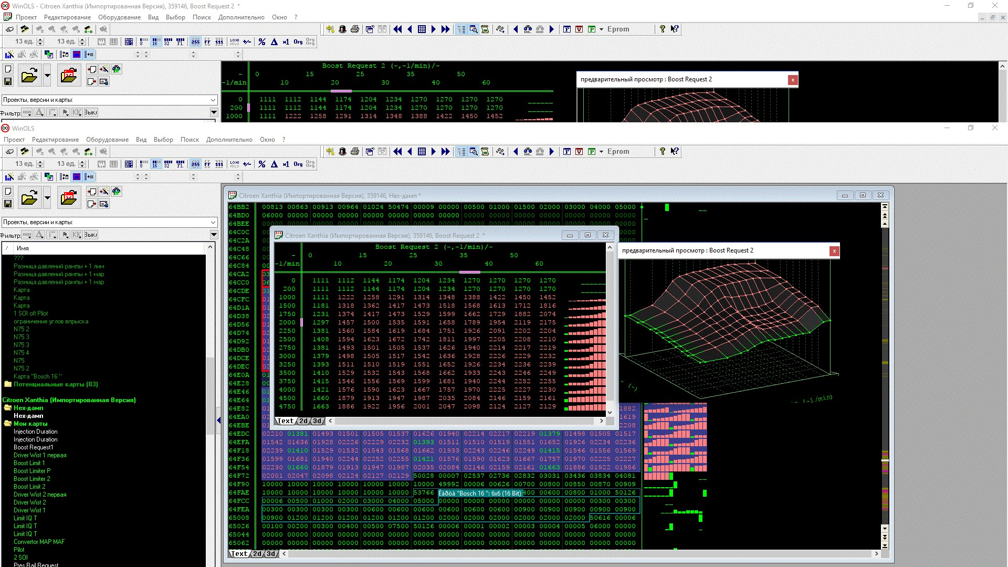Select 'Convertor MAP MAF' map in list
Screen dimensions: 1008x567
(x=39, y=542)
